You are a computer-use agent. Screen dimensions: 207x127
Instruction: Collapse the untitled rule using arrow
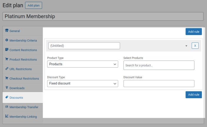tap(186, 46)
